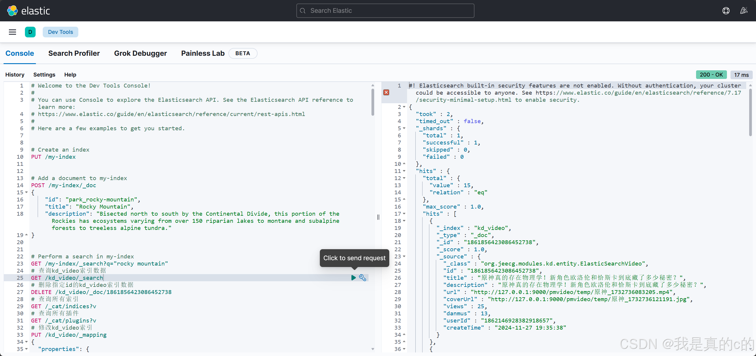The height and width of the screenshot is (356, 756).
Task: Click the magnifier icon in Search Elastic
Action: click(303, 11)
